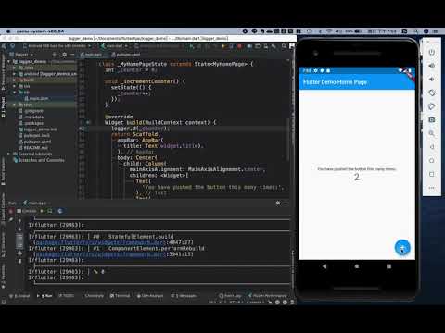Viewport: 445px width, 333px height.
Task: Tap Android recents navigation button on phone
Action: [388, 266]
